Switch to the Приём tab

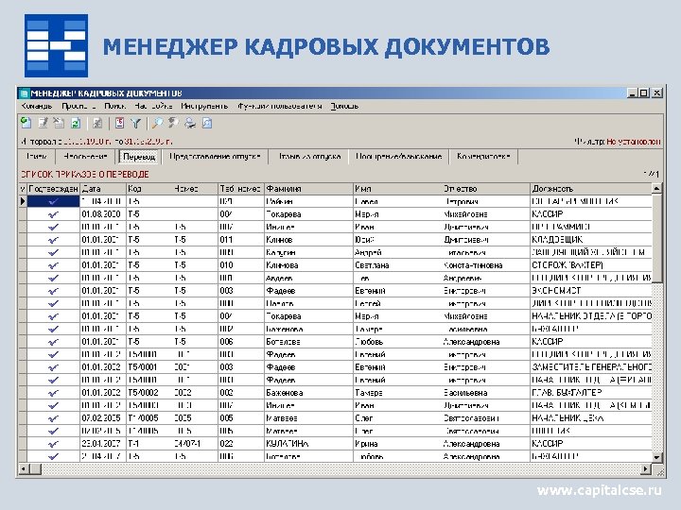tap(37, 156)
